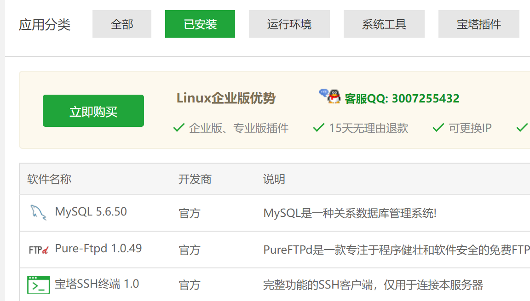This screenshot has height=301, width=530.
Task: Open the MySQL 5.6.50 software entry
Action: tap(91, 211)
